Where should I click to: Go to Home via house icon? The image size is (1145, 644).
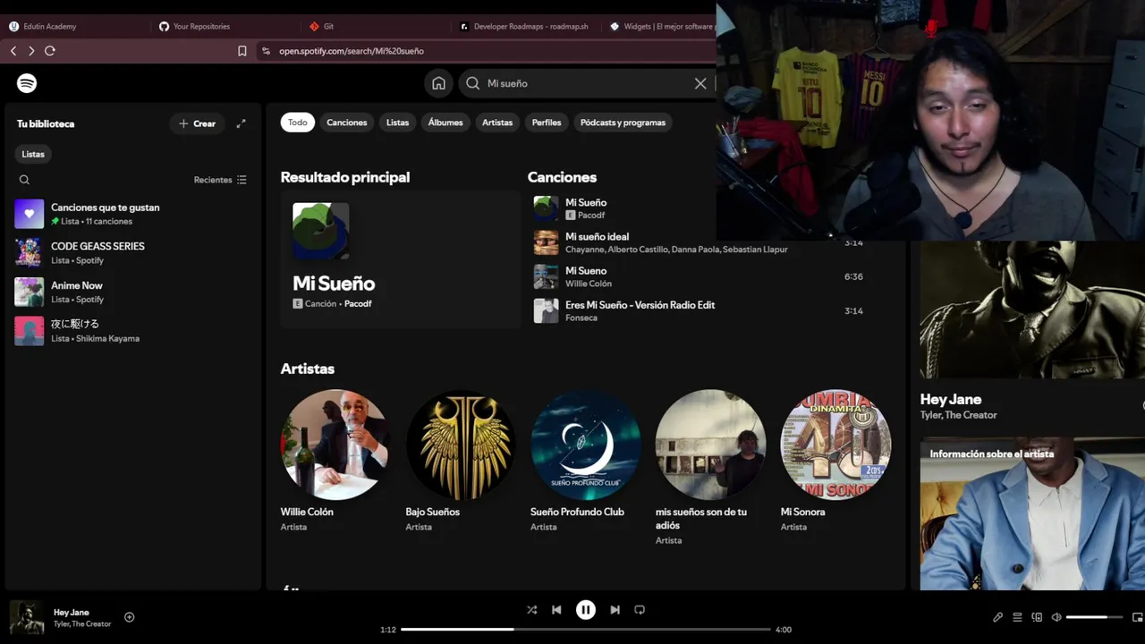[x=438, y=83]
